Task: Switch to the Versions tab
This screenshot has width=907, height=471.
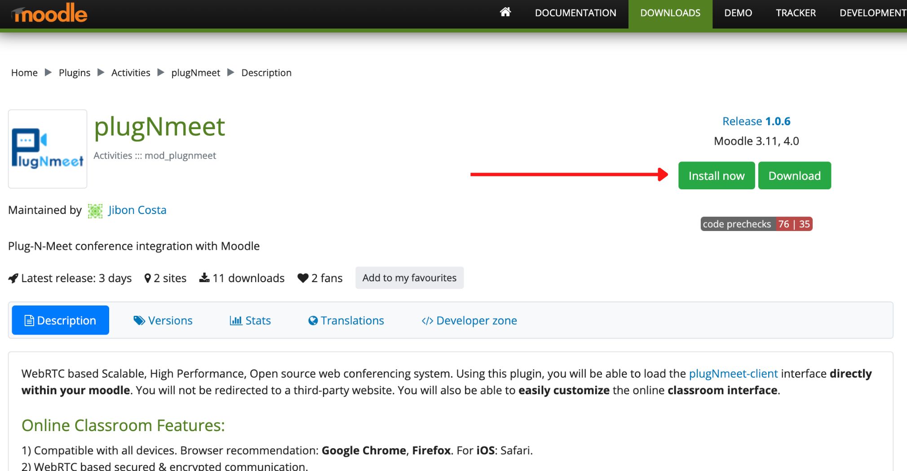Action: coord(170,320)
